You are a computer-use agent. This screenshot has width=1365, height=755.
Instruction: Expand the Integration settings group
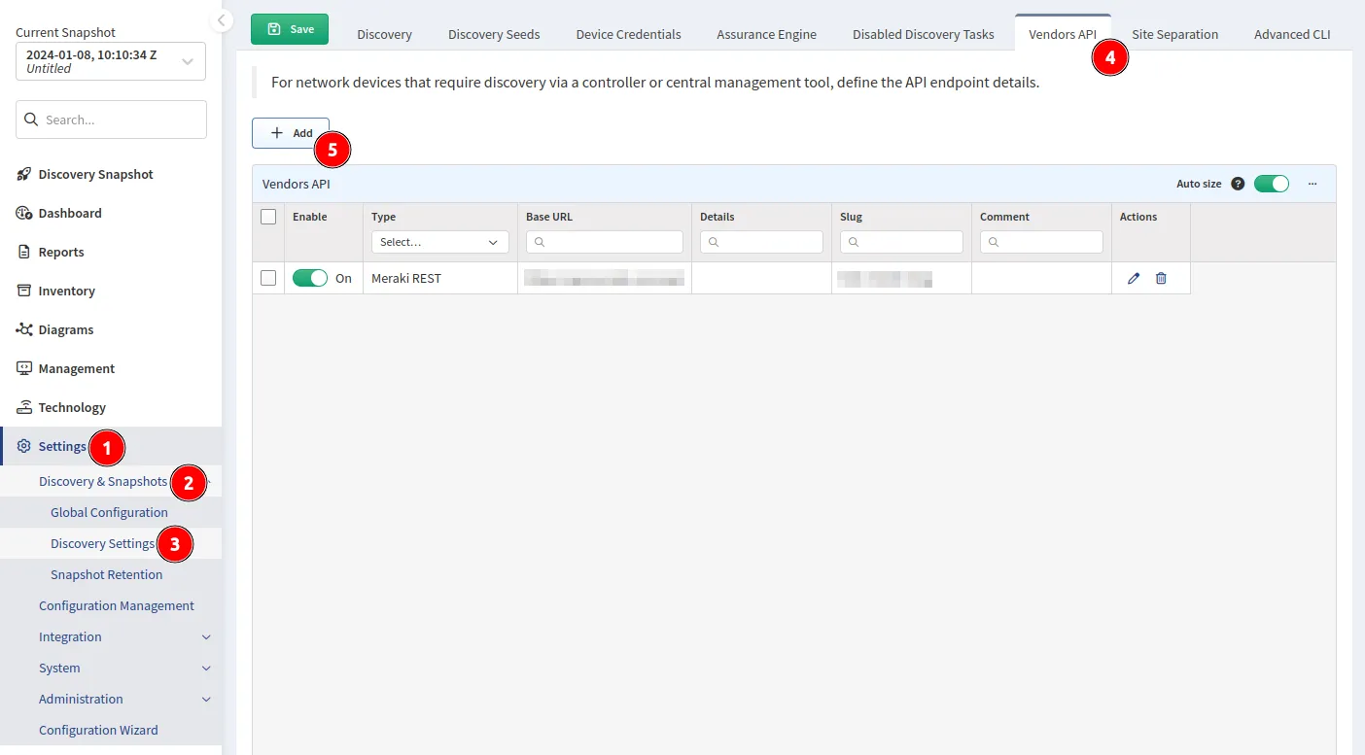coord(205,636)
